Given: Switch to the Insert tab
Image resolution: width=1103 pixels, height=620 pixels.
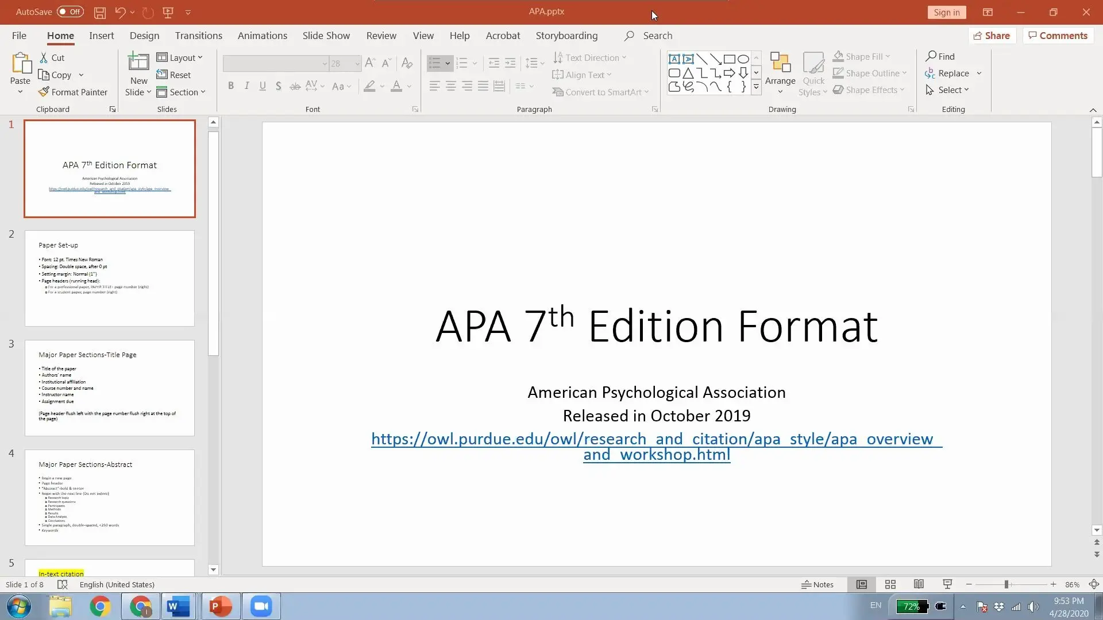Looking at the screenshot, I should (101, 36).
